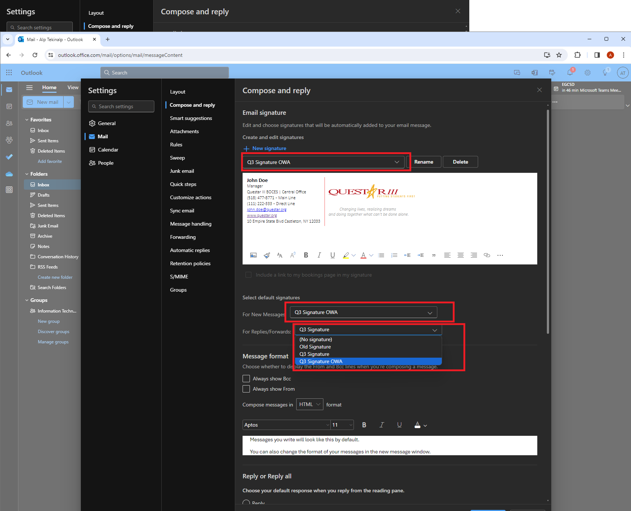Click New signature link
The width and height of the screenshot is (631, 511).
click(265, 148)
